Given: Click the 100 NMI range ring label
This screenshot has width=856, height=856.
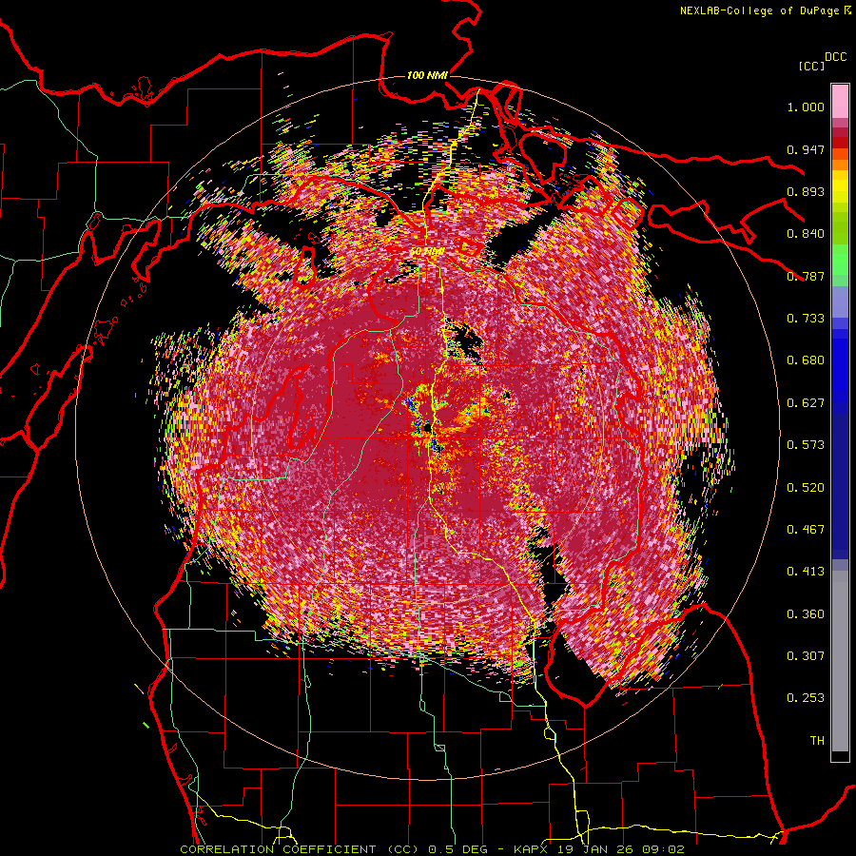Looking at the screenshot, I should pos(427,75).
